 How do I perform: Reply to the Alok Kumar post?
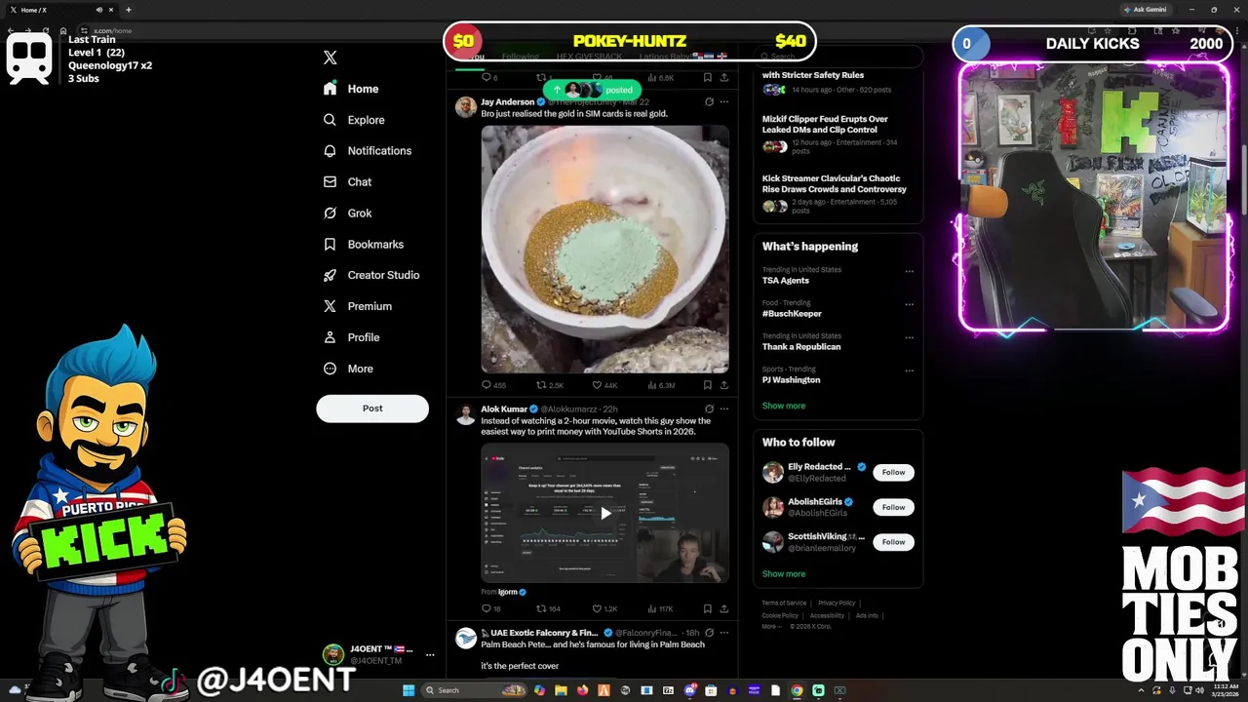point(491,609)
